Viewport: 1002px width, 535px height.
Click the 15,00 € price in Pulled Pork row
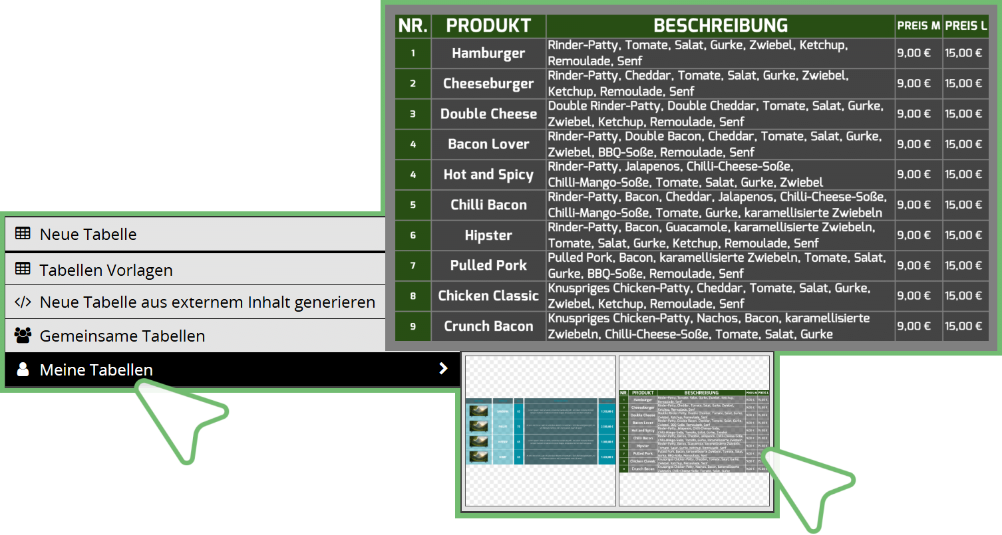[966, 265]
